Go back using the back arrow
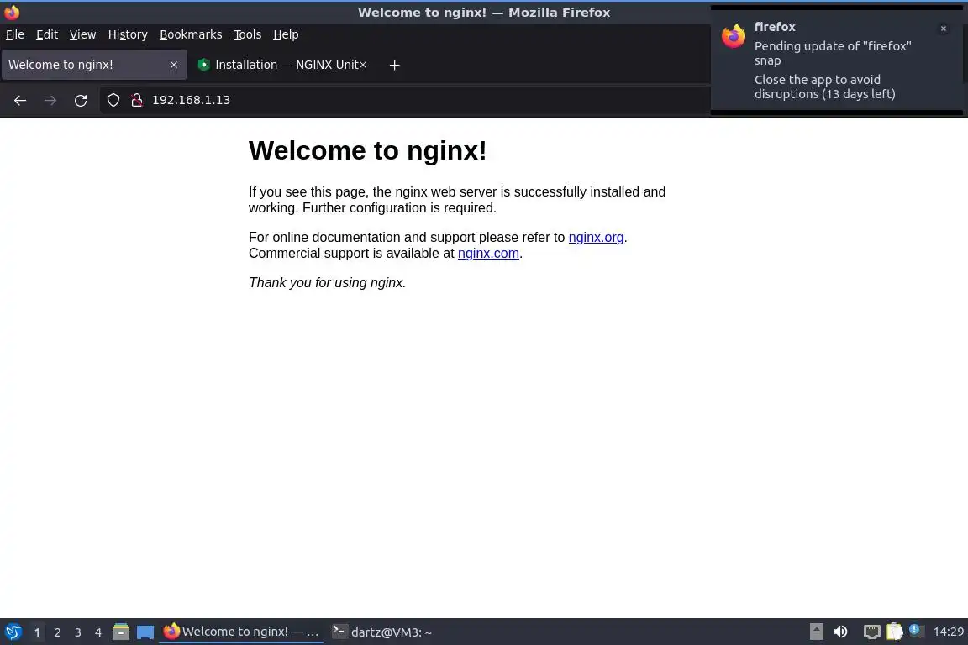968x645 pixels. point(20,101)
